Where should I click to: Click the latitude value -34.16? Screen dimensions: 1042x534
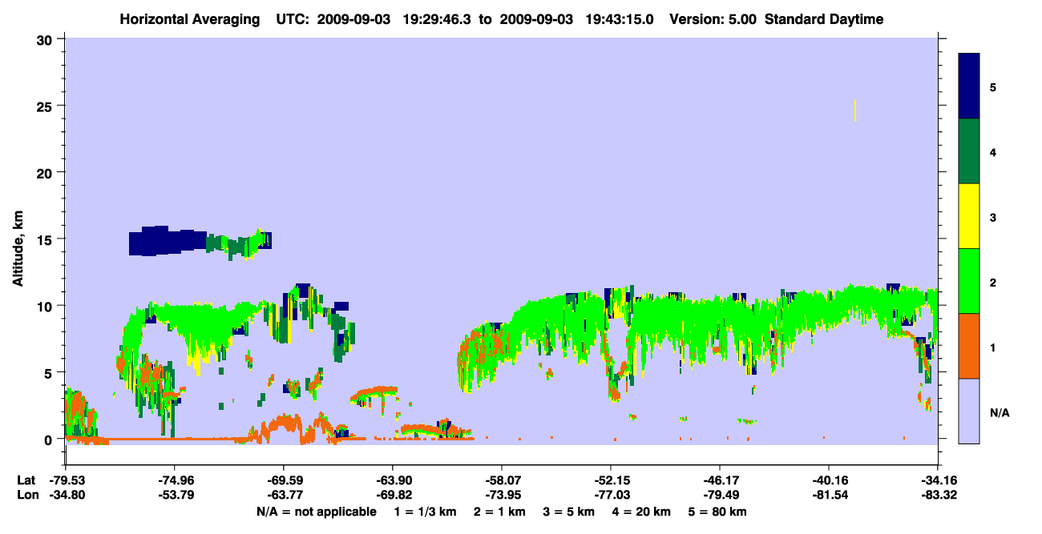[937, 481]
